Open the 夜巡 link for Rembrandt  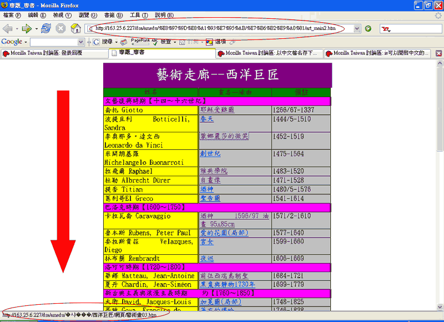[206, 258]
